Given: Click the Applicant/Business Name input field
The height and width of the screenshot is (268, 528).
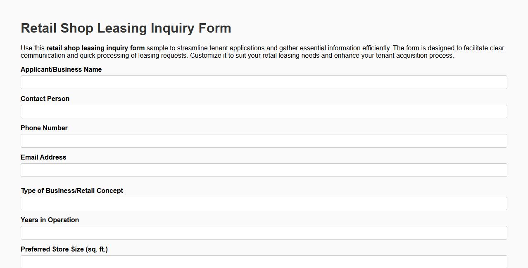Looking at the screenshot, I should click(x=264, y=82).
